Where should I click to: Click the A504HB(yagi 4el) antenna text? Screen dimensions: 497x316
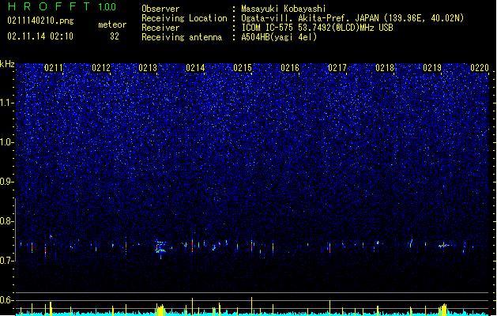pos(279,37)
